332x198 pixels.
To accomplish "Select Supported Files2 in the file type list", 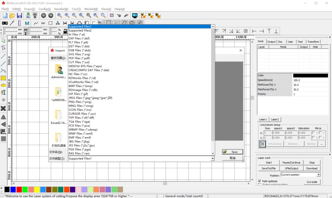I will [139, 30].
